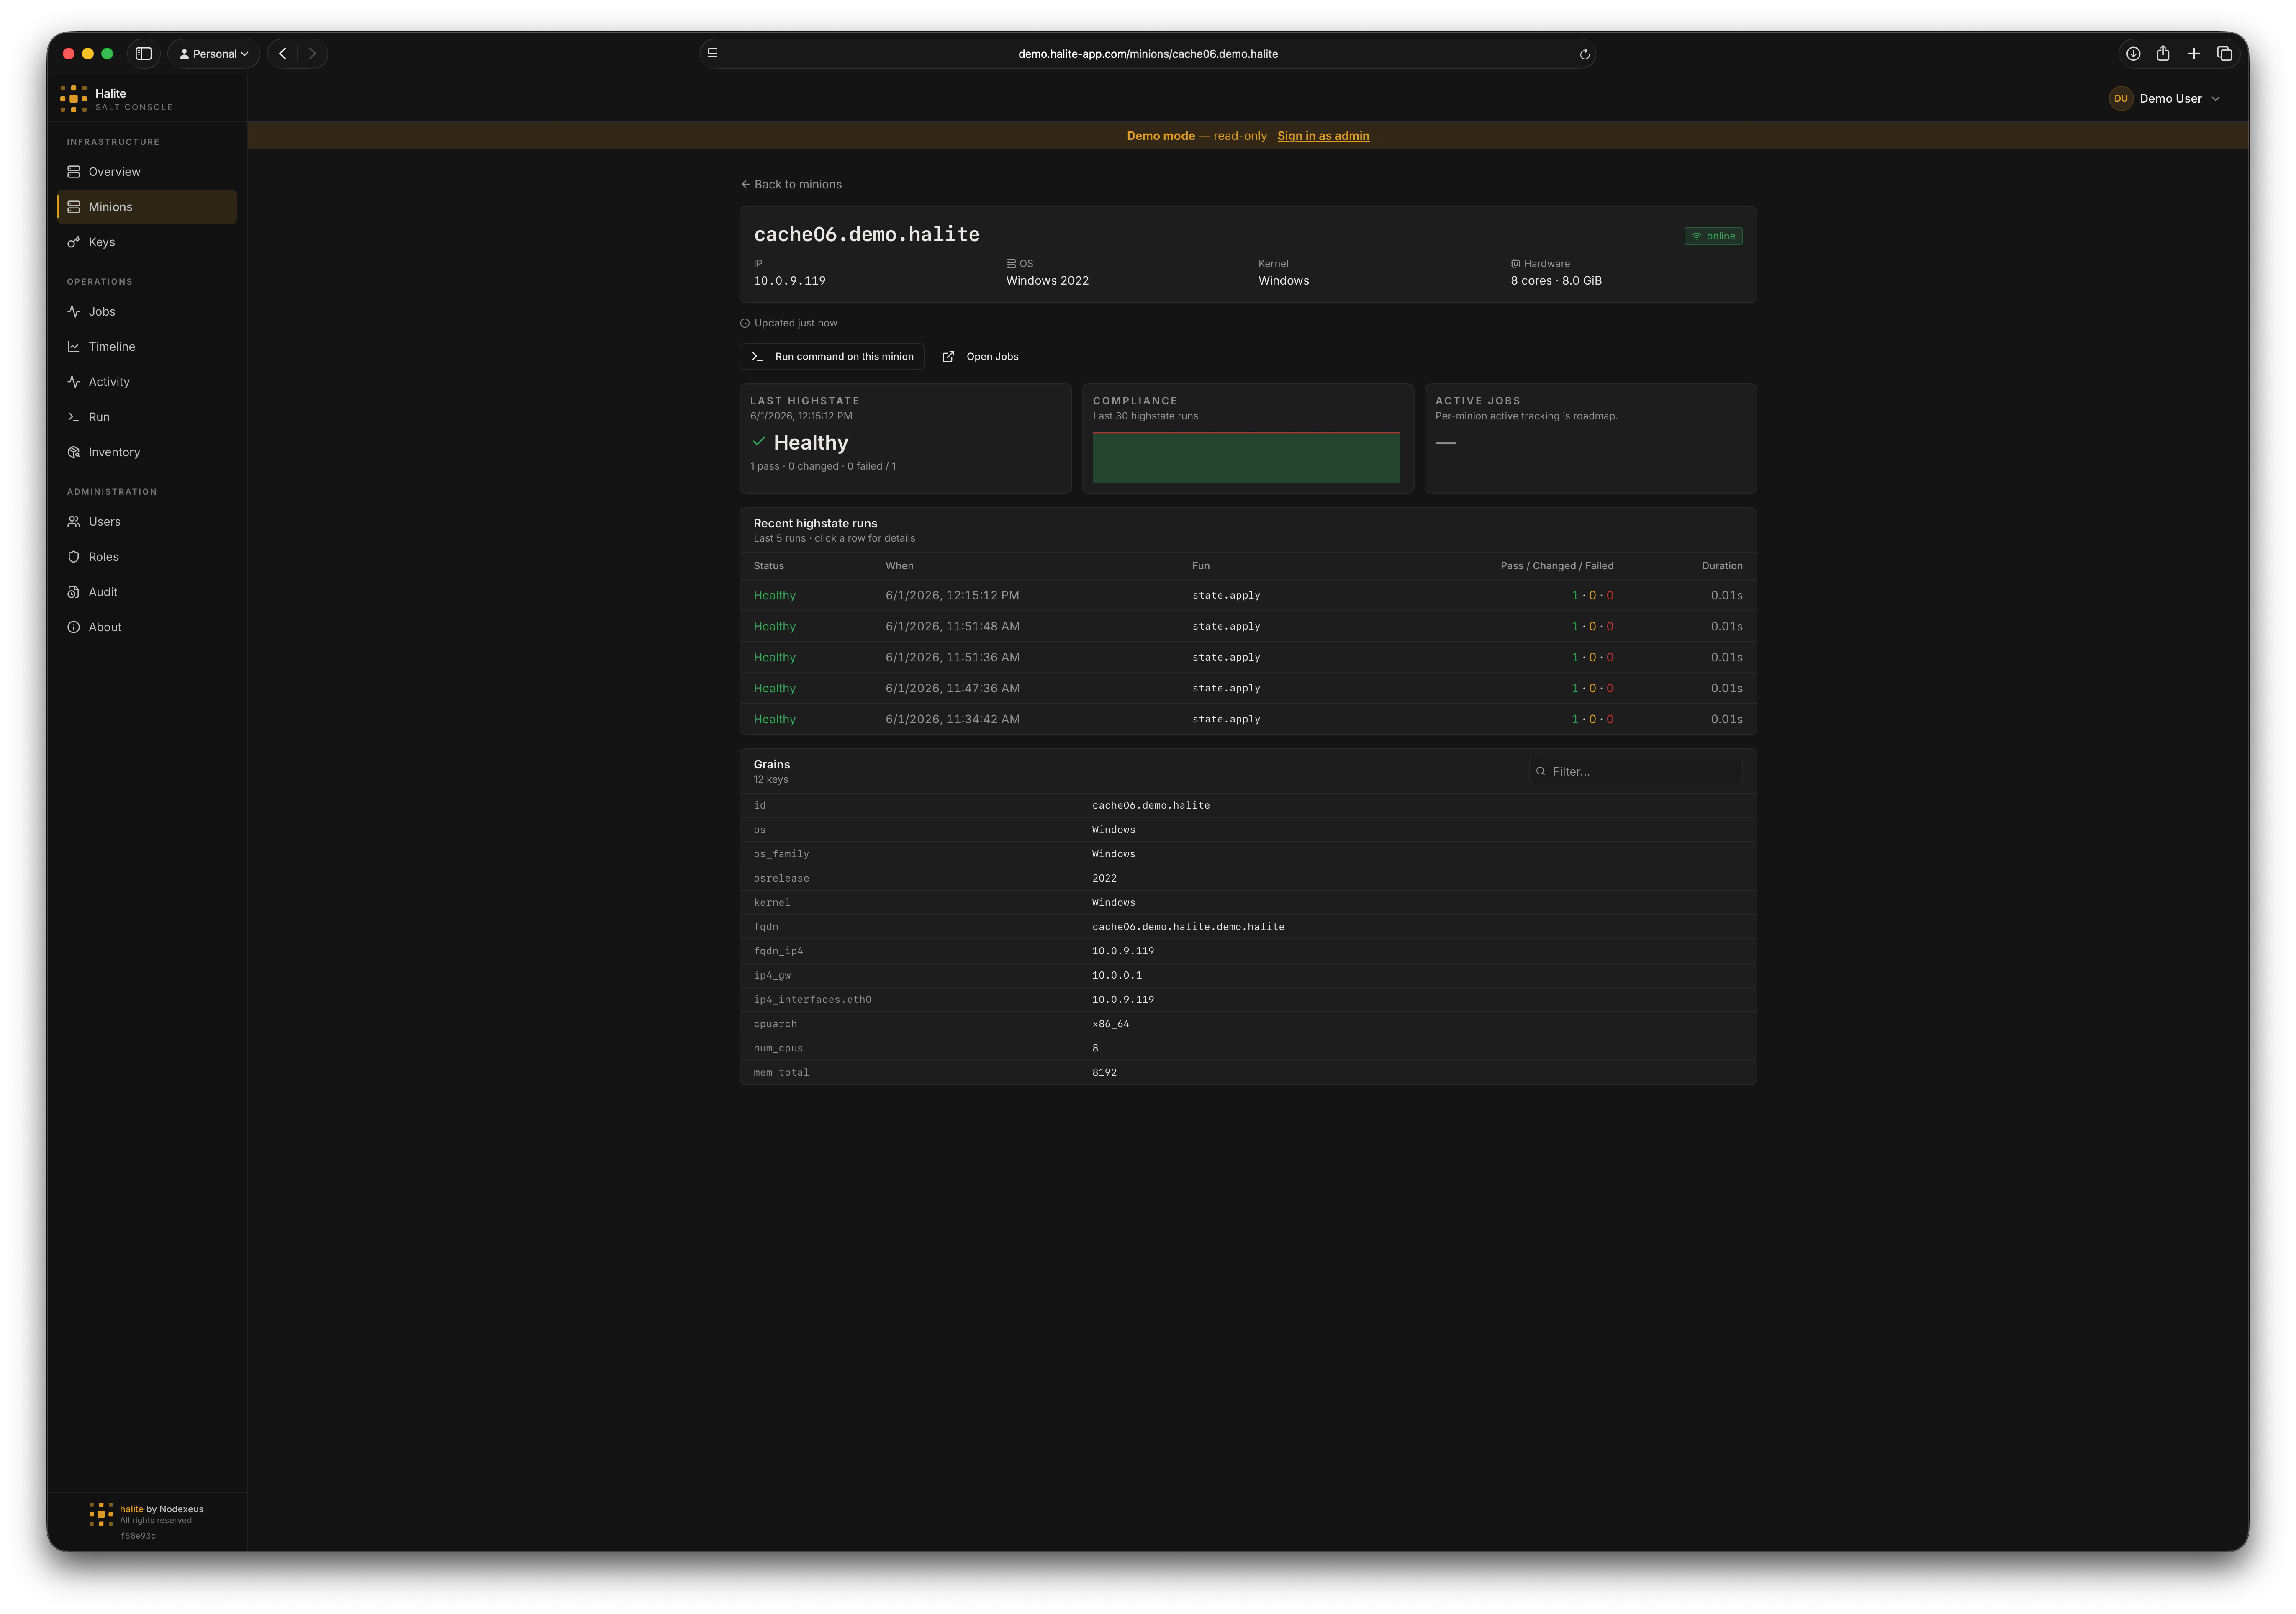Screen dimensions: 2296x1614
Task: Expand the Demo User account menu
Action: coord(2165,98)
